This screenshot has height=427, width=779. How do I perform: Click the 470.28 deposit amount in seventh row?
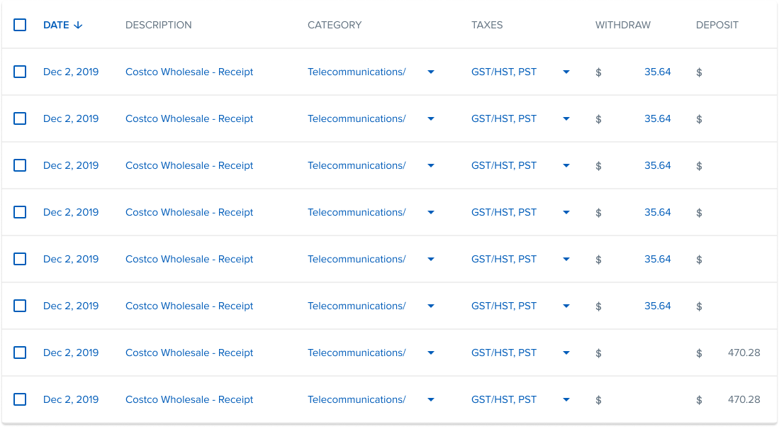744,353
